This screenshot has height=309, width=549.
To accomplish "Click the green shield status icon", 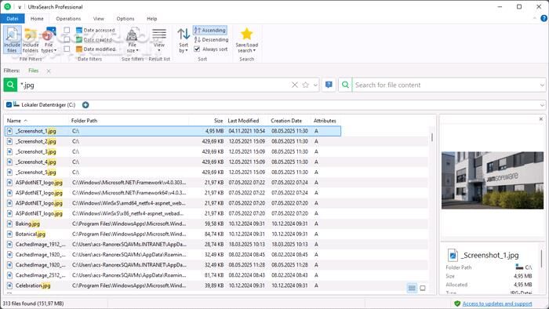I will [x=457, y=304].
